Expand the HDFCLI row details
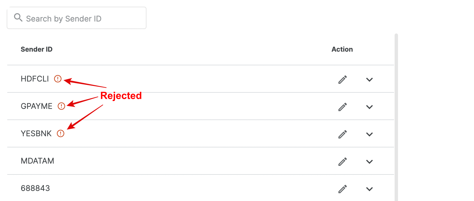The height and width of the screenshot is (201, 474). 369,80
